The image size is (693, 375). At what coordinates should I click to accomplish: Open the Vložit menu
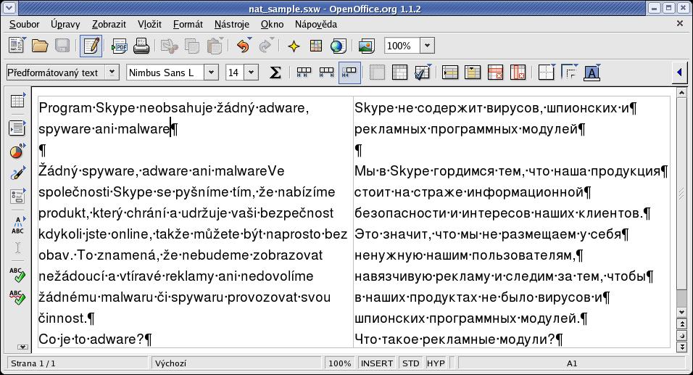click(149, 25)
